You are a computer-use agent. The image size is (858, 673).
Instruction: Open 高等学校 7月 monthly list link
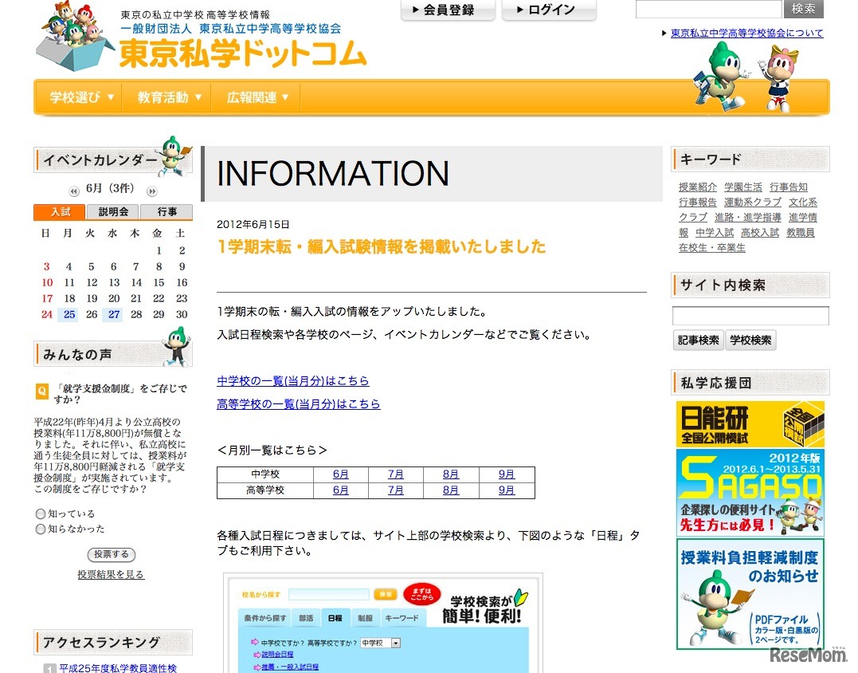396,490
